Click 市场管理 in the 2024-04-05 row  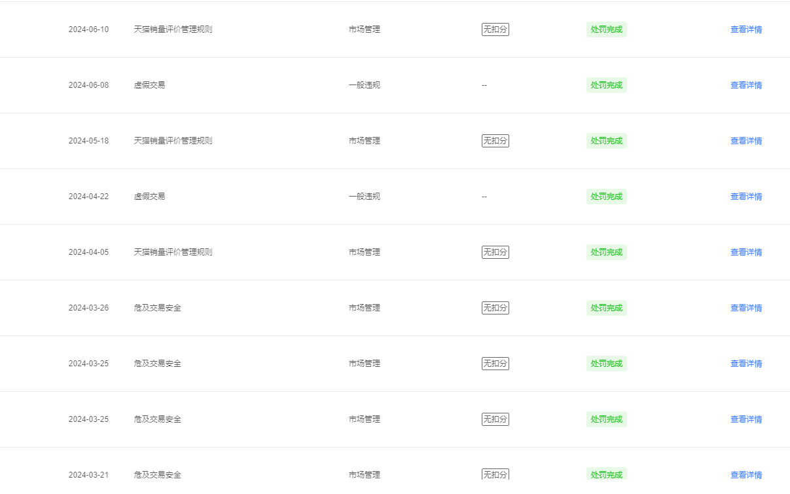pos(365,252)
